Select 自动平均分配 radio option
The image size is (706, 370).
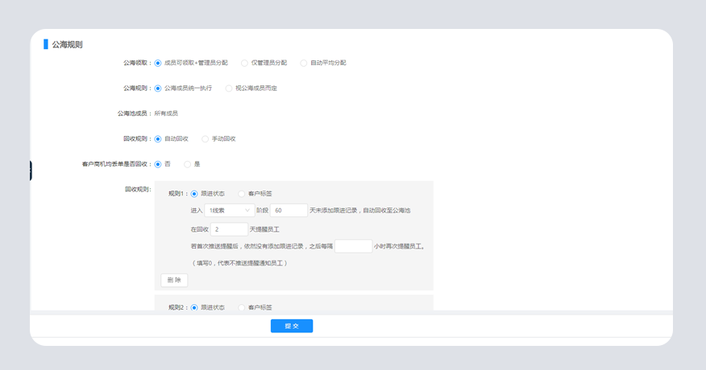[304, 63]
